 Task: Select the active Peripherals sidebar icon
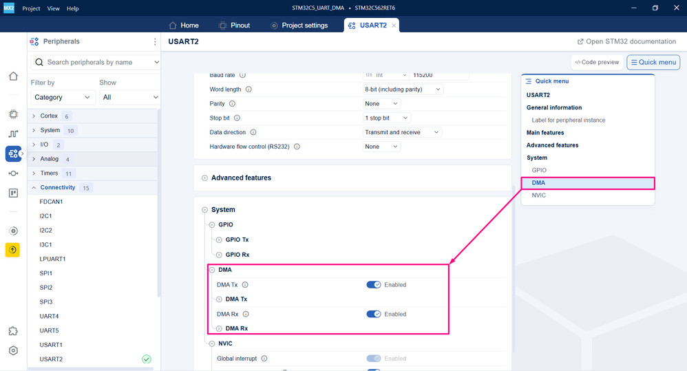point(13,153)
